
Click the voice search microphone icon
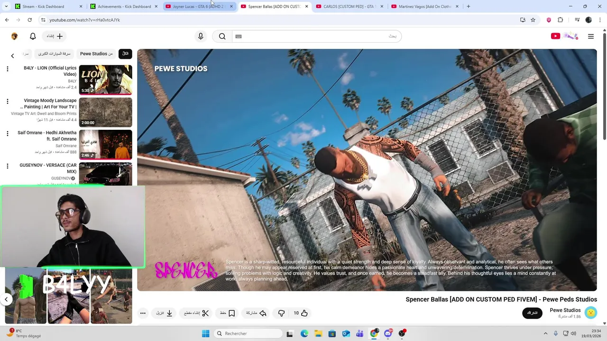[x=201, y=36]
